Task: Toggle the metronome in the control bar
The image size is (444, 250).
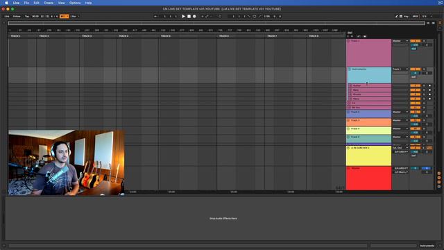Action: [x=65, y=17]
